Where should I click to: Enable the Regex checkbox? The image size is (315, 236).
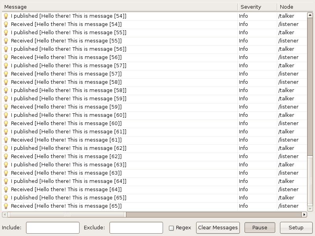(x=171, y=228)
